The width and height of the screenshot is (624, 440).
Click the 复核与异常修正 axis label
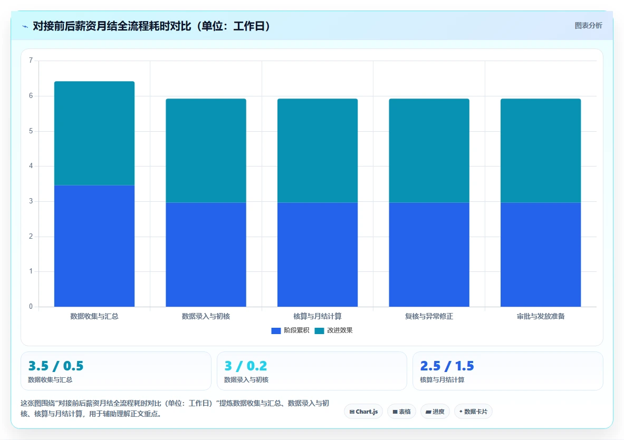pos(429,316)
